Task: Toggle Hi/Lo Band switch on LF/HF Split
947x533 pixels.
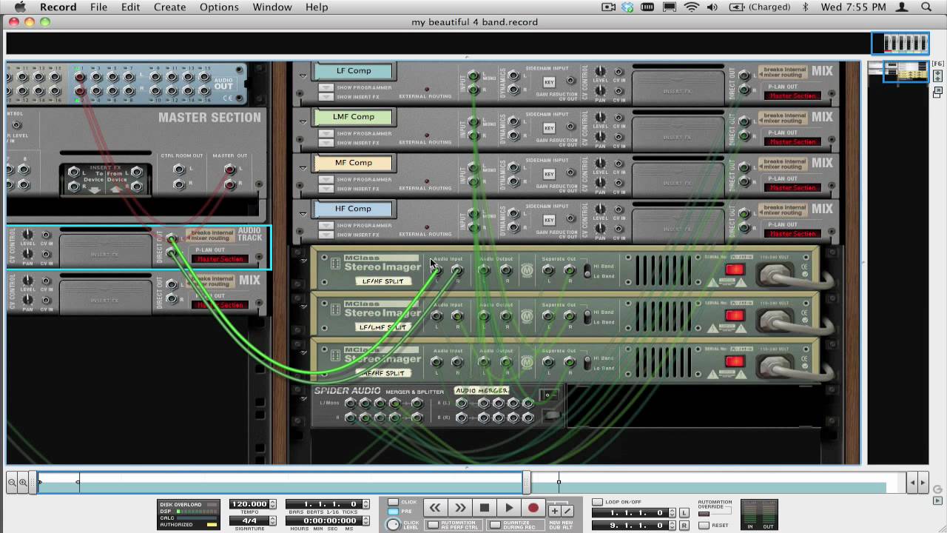Action: (587, 271)
